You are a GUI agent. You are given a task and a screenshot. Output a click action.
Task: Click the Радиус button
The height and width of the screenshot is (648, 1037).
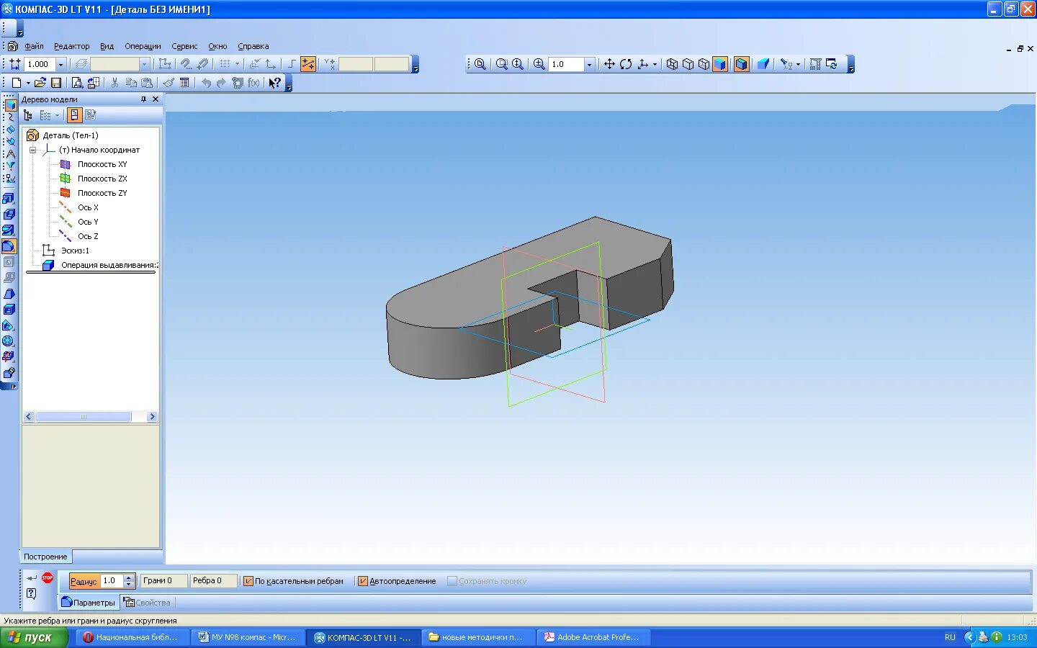84,581
